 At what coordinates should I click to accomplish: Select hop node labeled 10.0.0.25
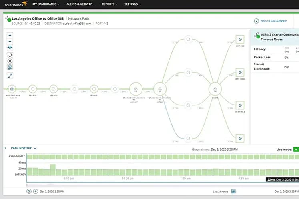[32, 89]
